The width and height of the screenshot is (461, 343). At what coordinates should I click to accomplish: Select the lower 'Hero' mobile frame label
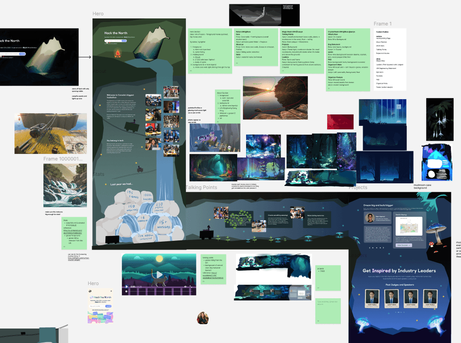(x=93, y=283)
